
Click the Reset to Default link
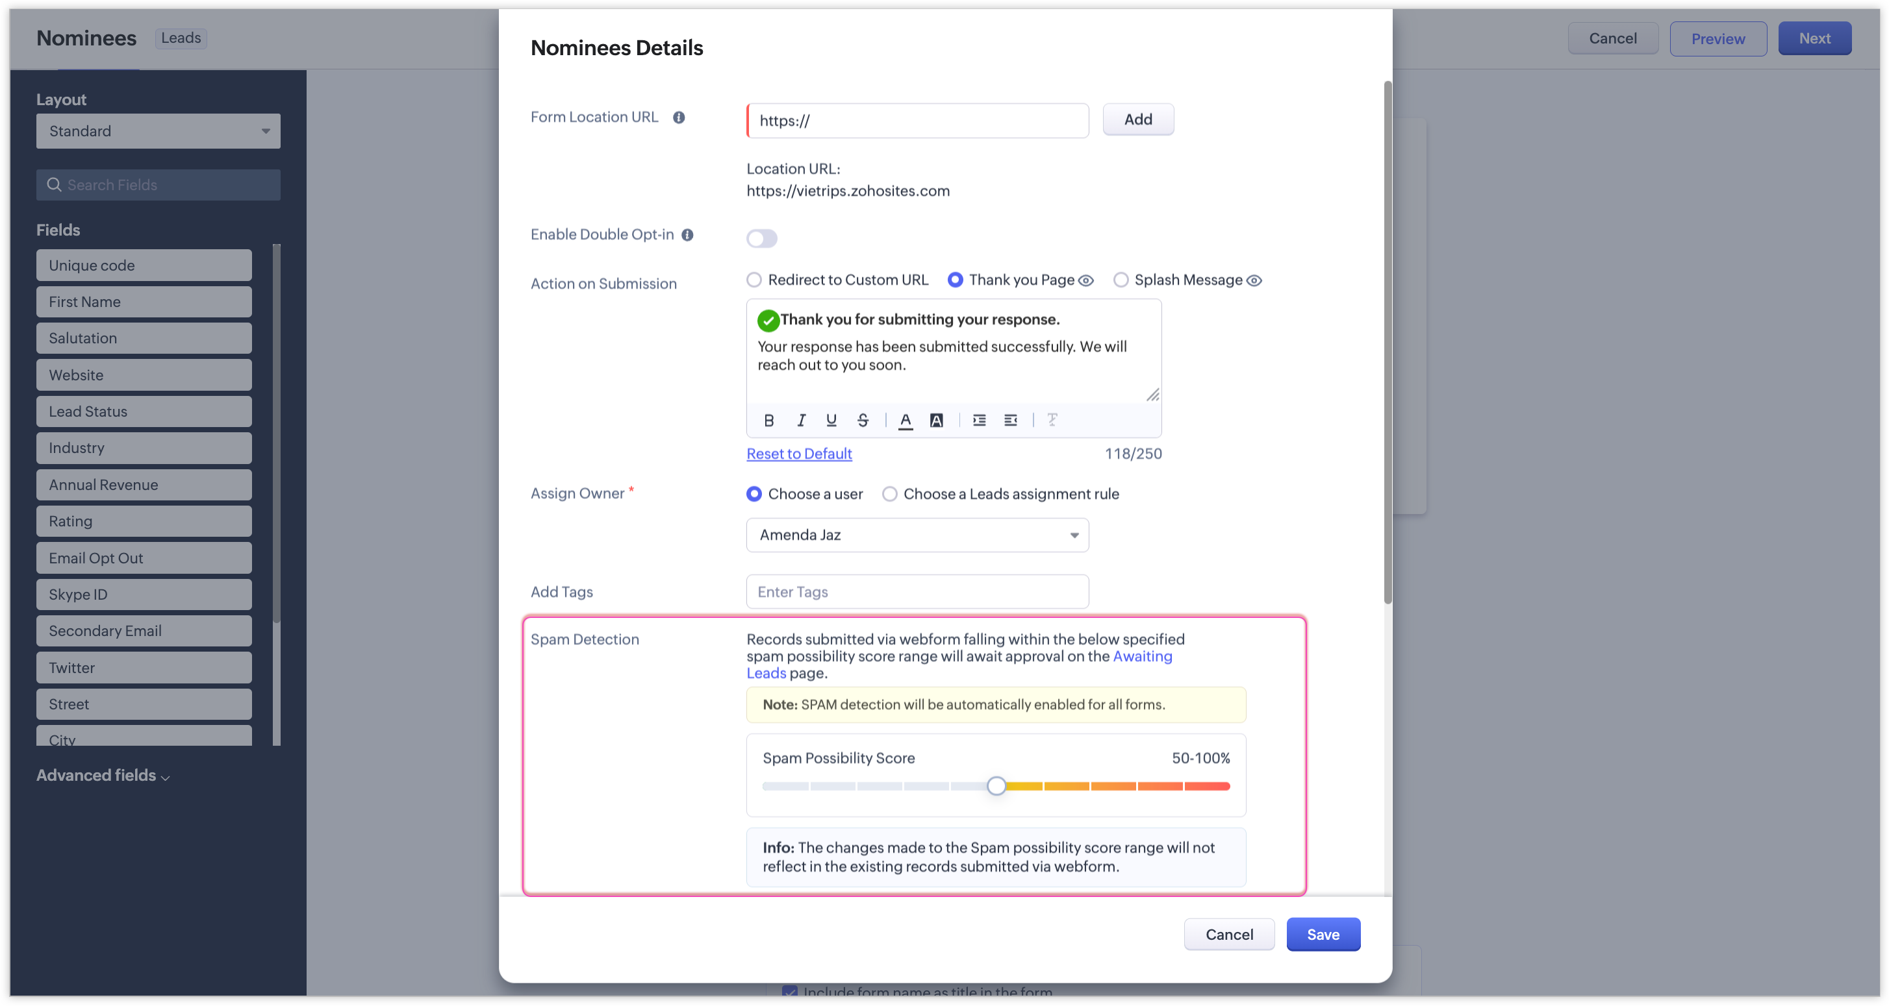tap(798, 454)
